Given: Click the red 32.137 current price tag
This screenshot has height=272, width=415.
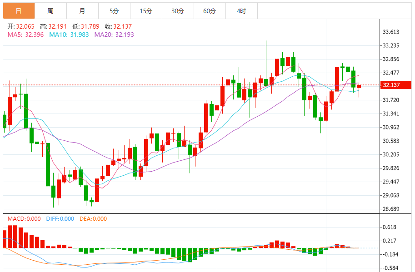Looking at the screenshot, I should point(395,85).
